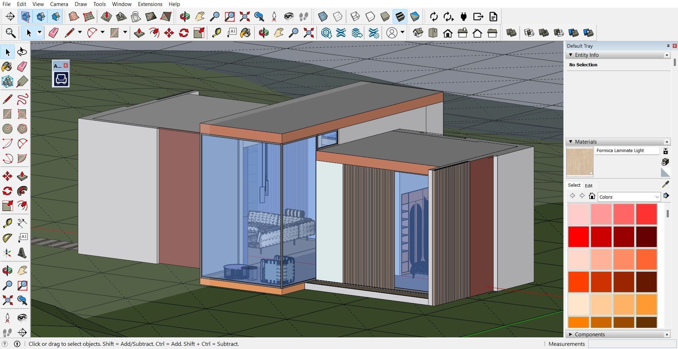Toggle X-Ray face style
The width and height of the screenshot is (678, 349).
pos(323,17)
